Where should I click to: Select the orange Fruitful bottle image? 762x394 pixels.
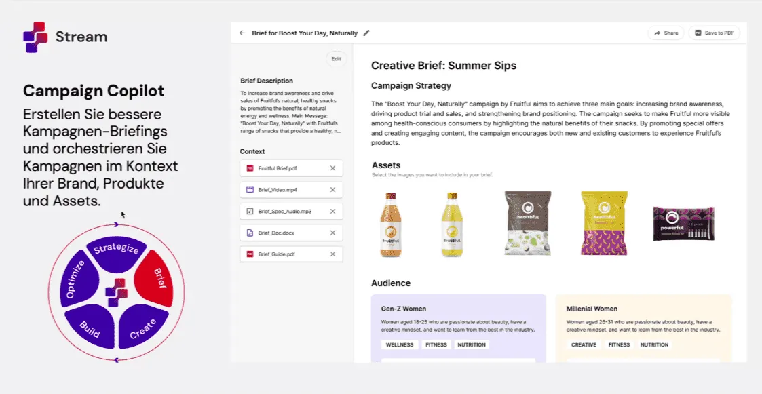coord(390,224)
